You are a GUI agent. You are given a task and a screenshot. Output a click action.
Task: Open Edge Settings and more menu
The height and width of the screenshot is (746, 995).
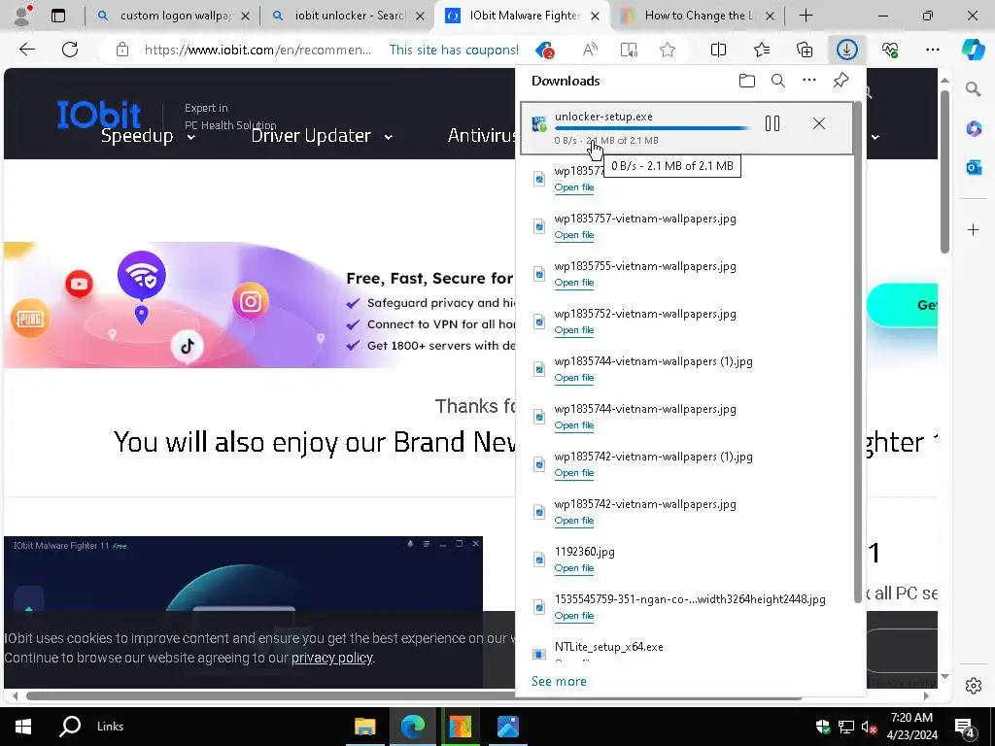tap(932, 50)
